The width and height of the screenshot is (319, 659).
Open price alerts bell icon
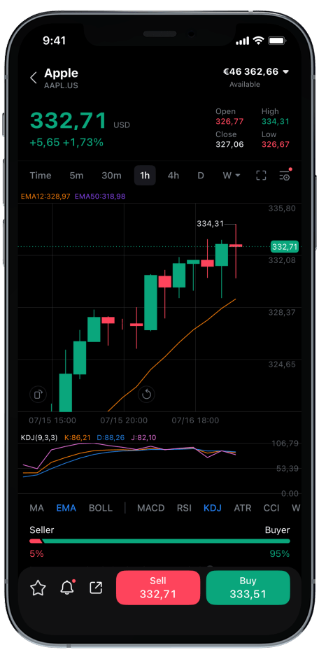[67, 587]
